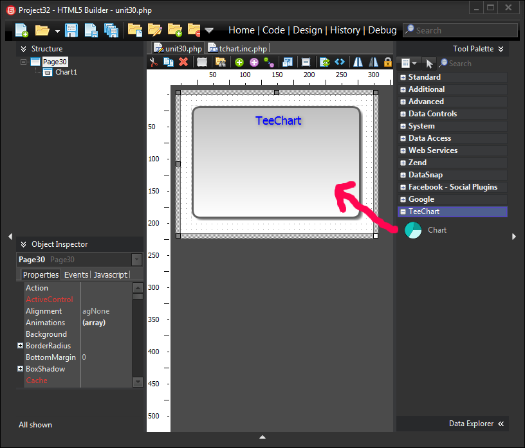The image size is (525, 448).
Task: Open the Tool Palette categories dropdown
Action: pos(409,63)
